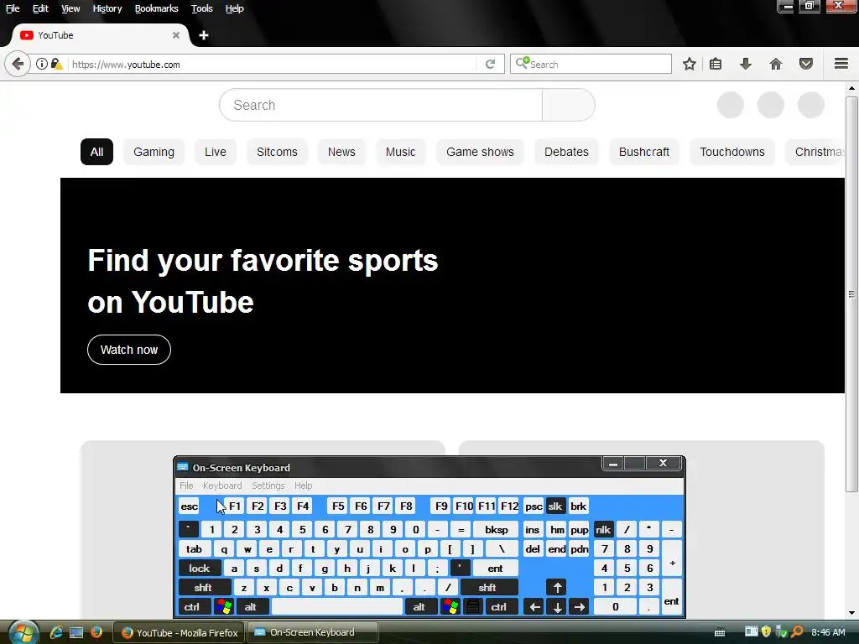
Task: Select the Music category chip
Action: [x=400, y=153]
